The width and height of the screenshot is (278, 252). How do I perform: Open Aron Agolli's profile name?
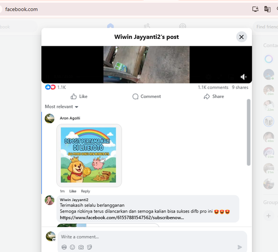pos(70,118)
